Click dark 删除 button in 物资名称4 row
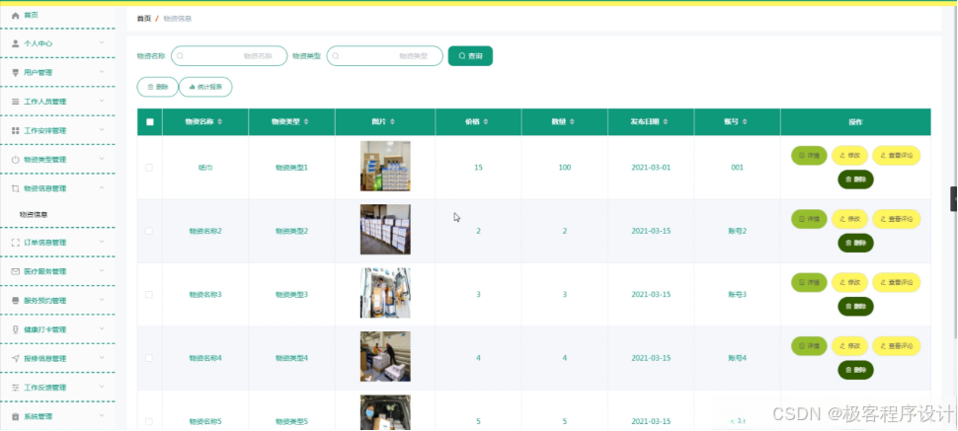958x431 pixels. (x=855, y=370)
